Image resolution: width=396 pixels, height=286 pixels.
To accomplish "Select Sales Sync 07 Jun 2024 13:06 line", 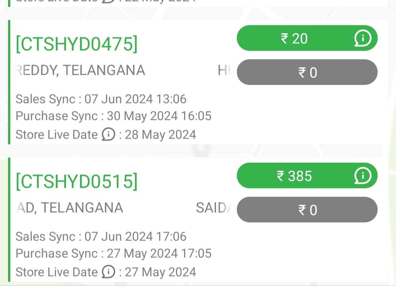I will (x=101, y=99).
